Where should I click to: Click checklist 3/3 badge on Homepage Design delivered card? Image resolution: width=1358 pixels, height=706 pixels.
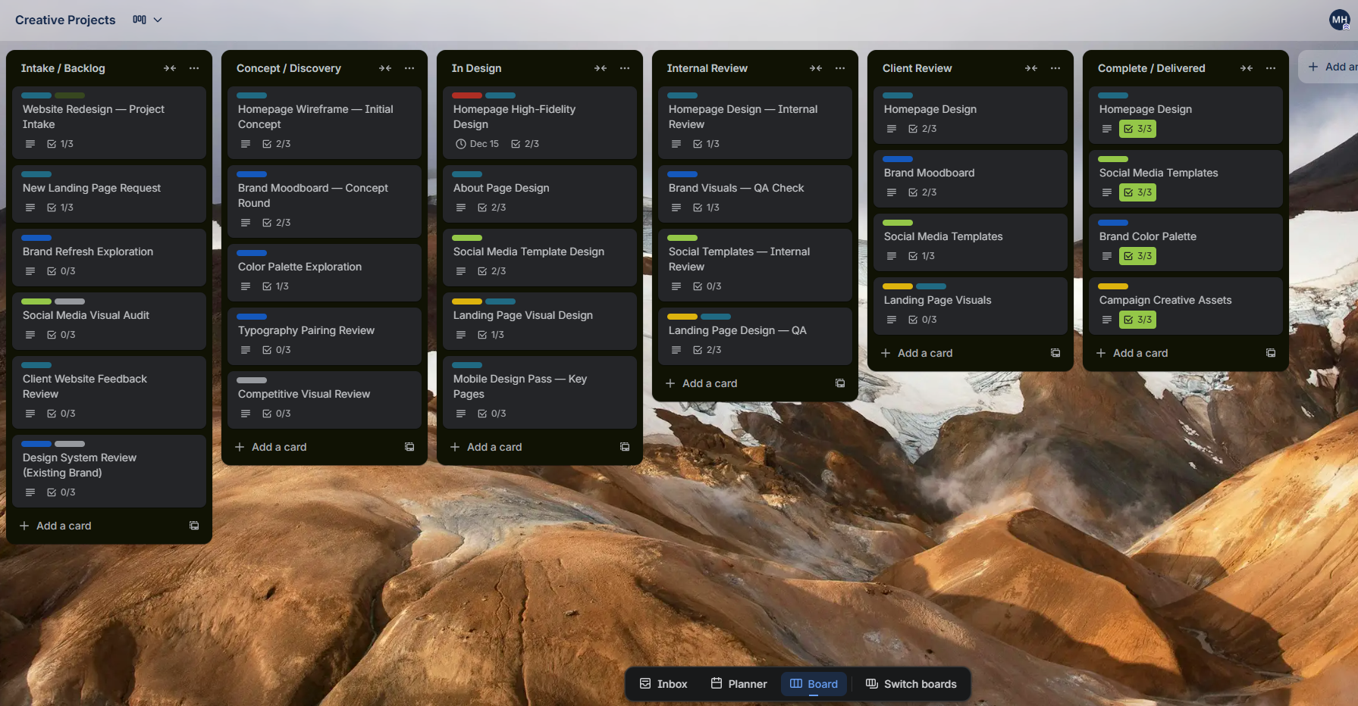[1138, 129]
